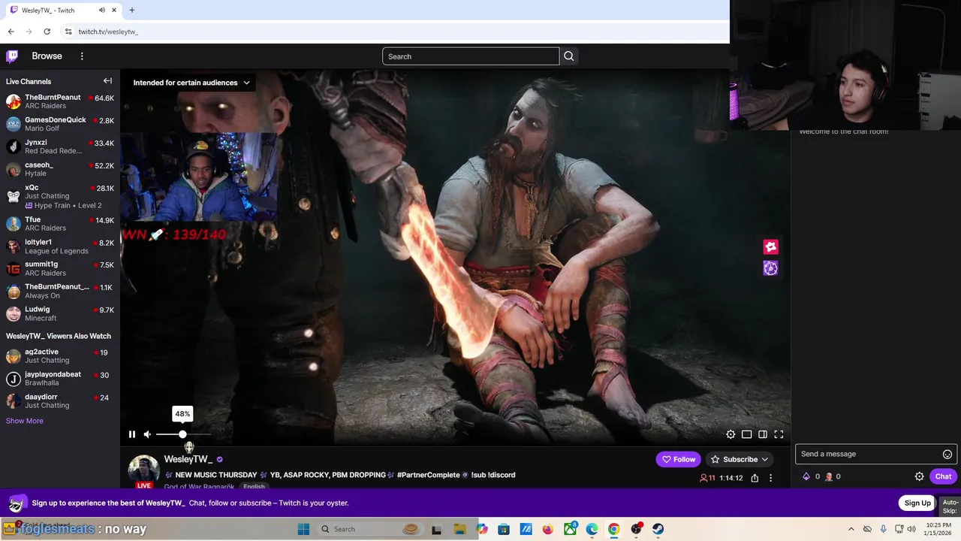Open Bits purchase icon in chat
This screenshot has height=541, width=961.
tap(806, 476)
